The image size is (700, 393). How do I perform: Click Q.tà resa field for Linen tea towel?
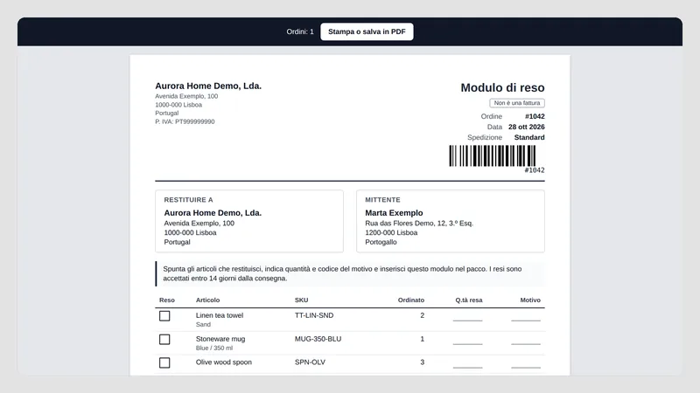467,316
